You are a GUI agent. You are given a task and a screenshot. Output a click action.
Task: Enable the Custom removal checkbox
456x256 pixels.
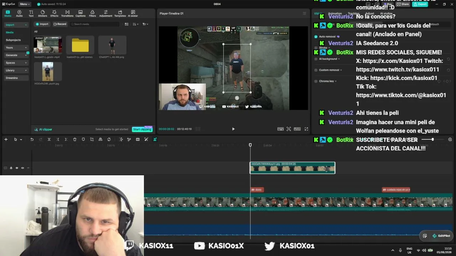316,70
